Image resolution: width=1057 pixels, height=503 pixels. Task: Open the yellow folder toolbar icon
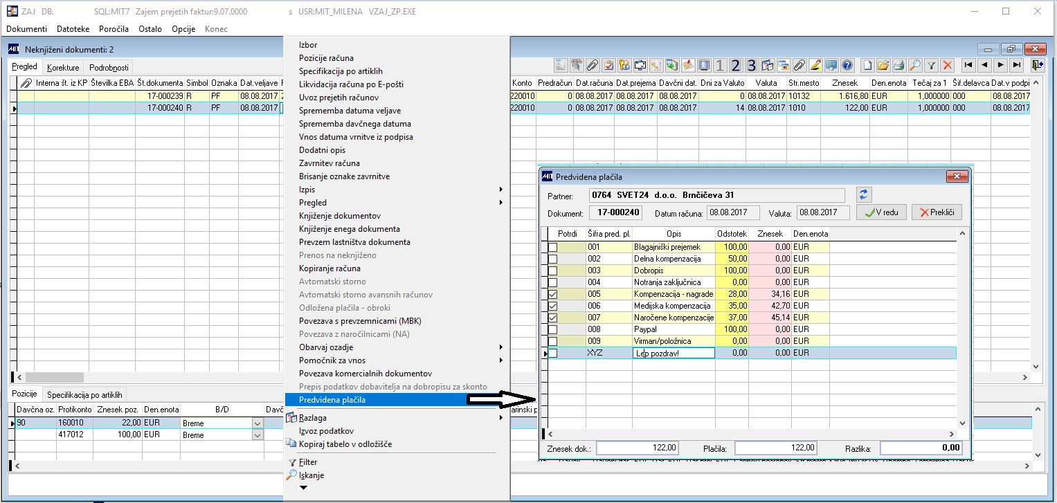click(883, 65)
